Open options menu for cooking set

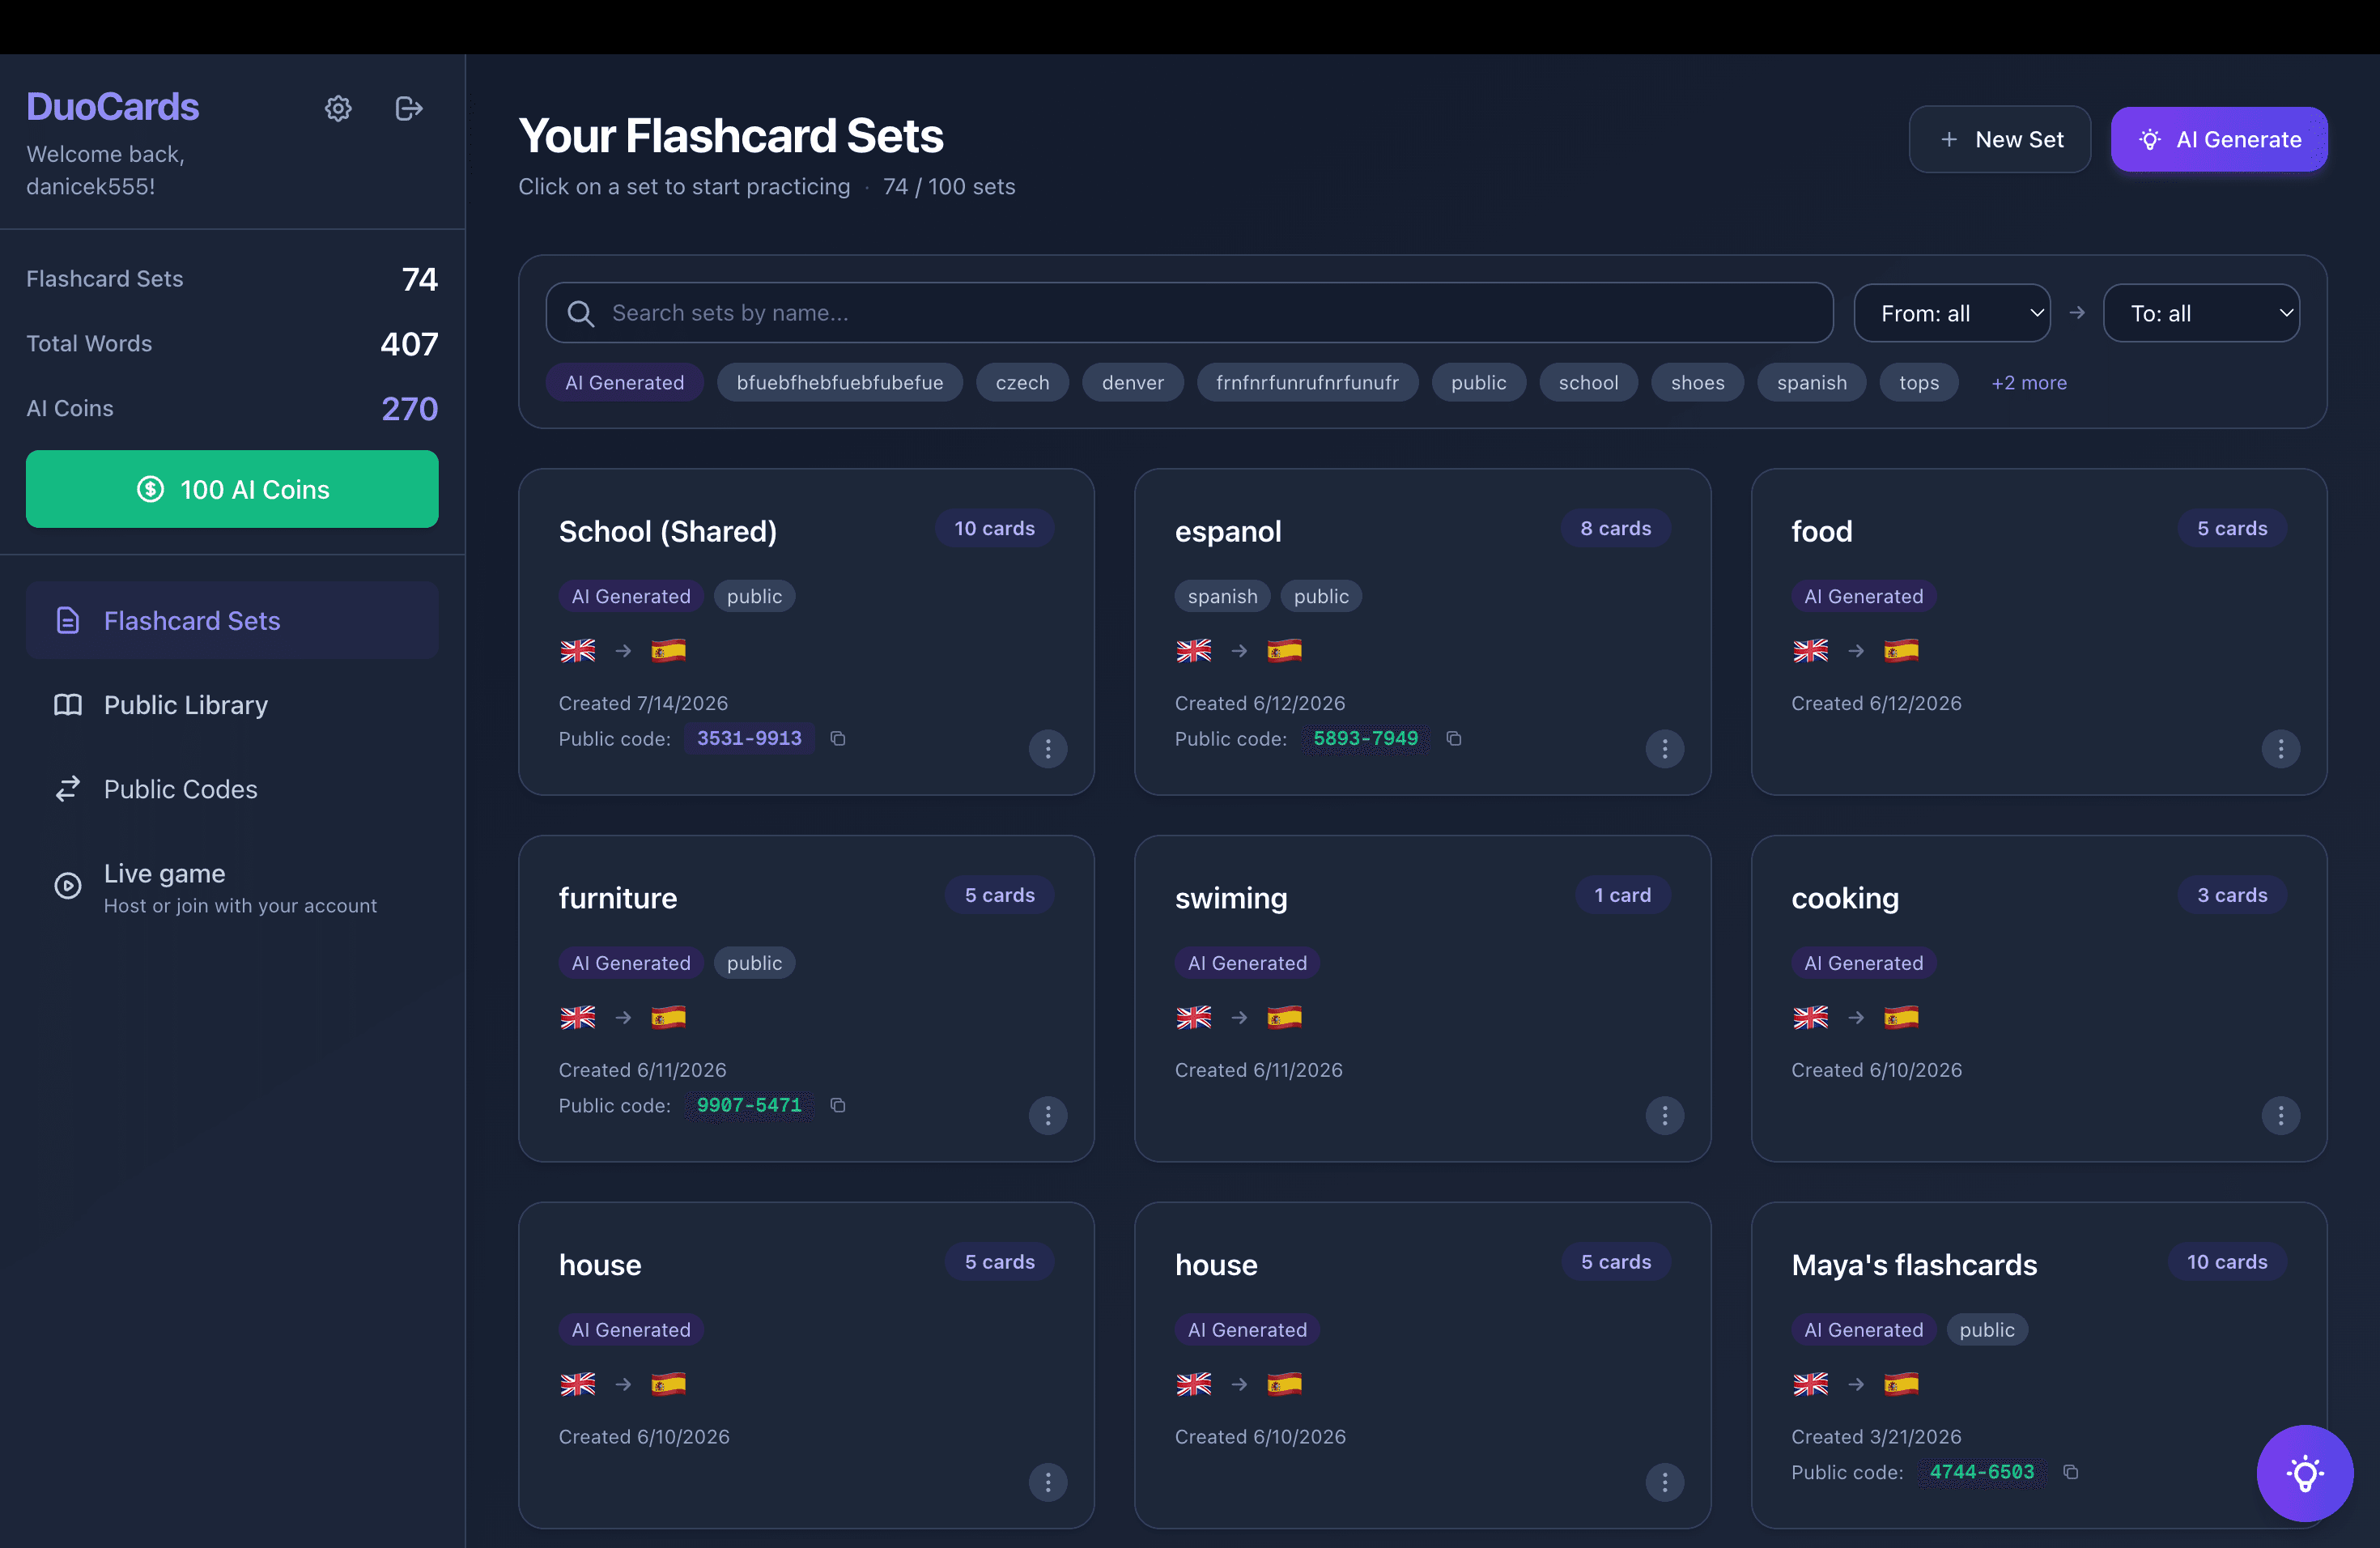coord(2281,1116)
